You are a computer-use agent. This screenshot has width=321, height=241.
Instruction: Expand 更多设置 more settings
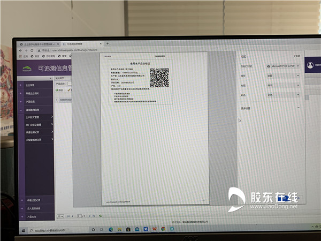[x=270, y=108]
